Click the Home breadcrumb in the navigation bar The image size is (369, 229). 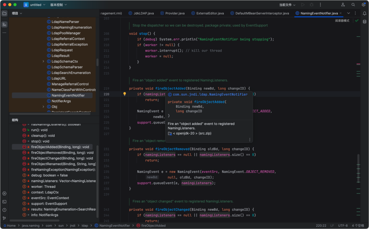tap(9, 226)
